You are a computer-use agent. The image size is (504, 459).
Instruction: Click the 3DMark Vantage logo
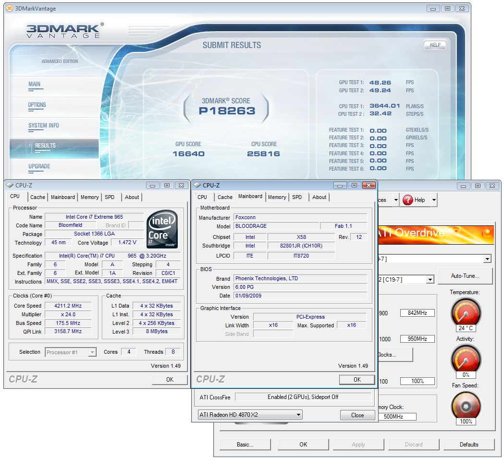pyautogui.click(x=65, y=31)
